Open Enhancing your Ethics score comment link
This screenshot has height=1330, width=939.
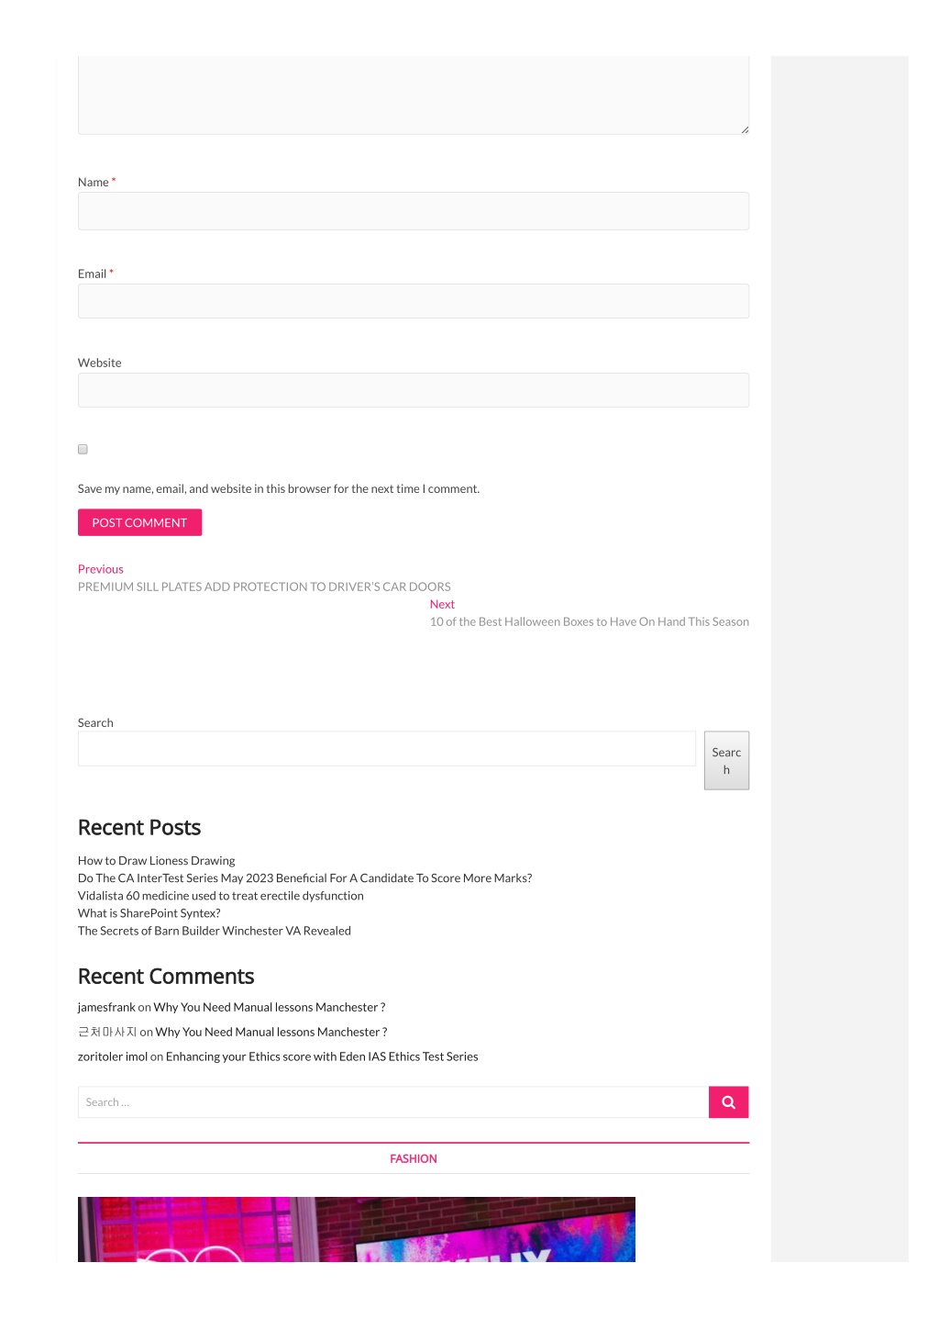322,1056
